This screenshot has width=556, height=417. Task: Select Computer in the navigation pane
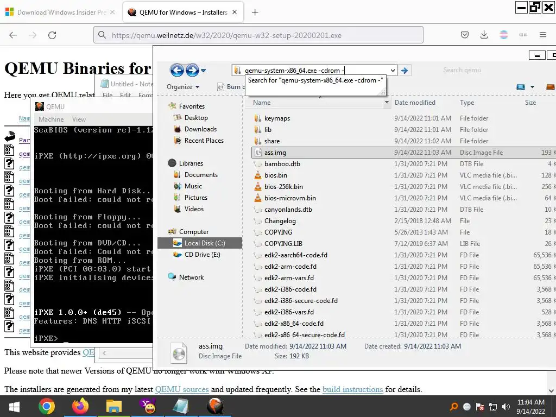(x=194, y=231)
